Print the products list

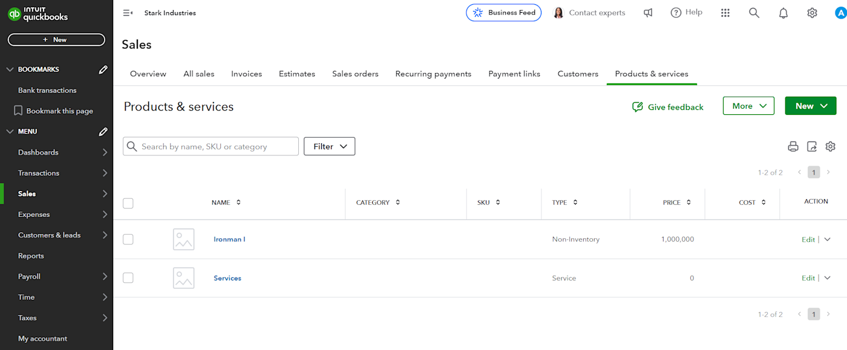pos(793,146)
